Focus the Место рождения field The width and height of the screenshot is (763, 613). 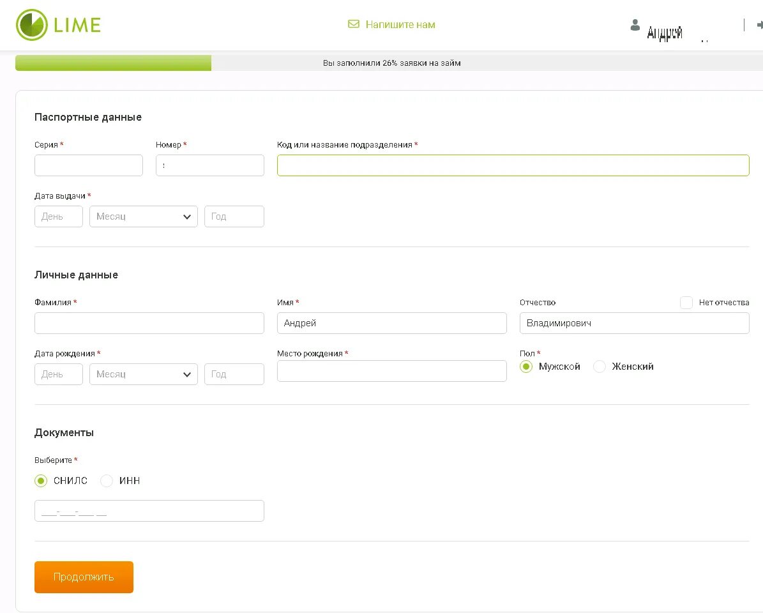[392, 371]
